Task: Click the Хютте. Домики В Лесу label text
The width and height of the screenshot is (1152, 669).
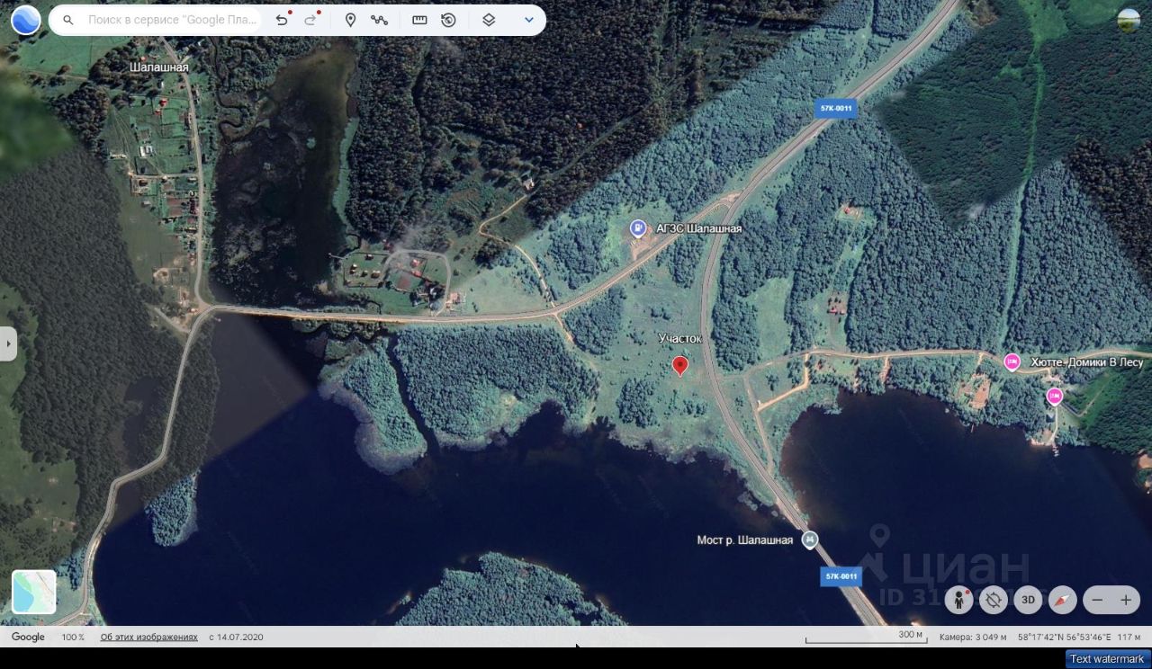Action: [1087, 362]
